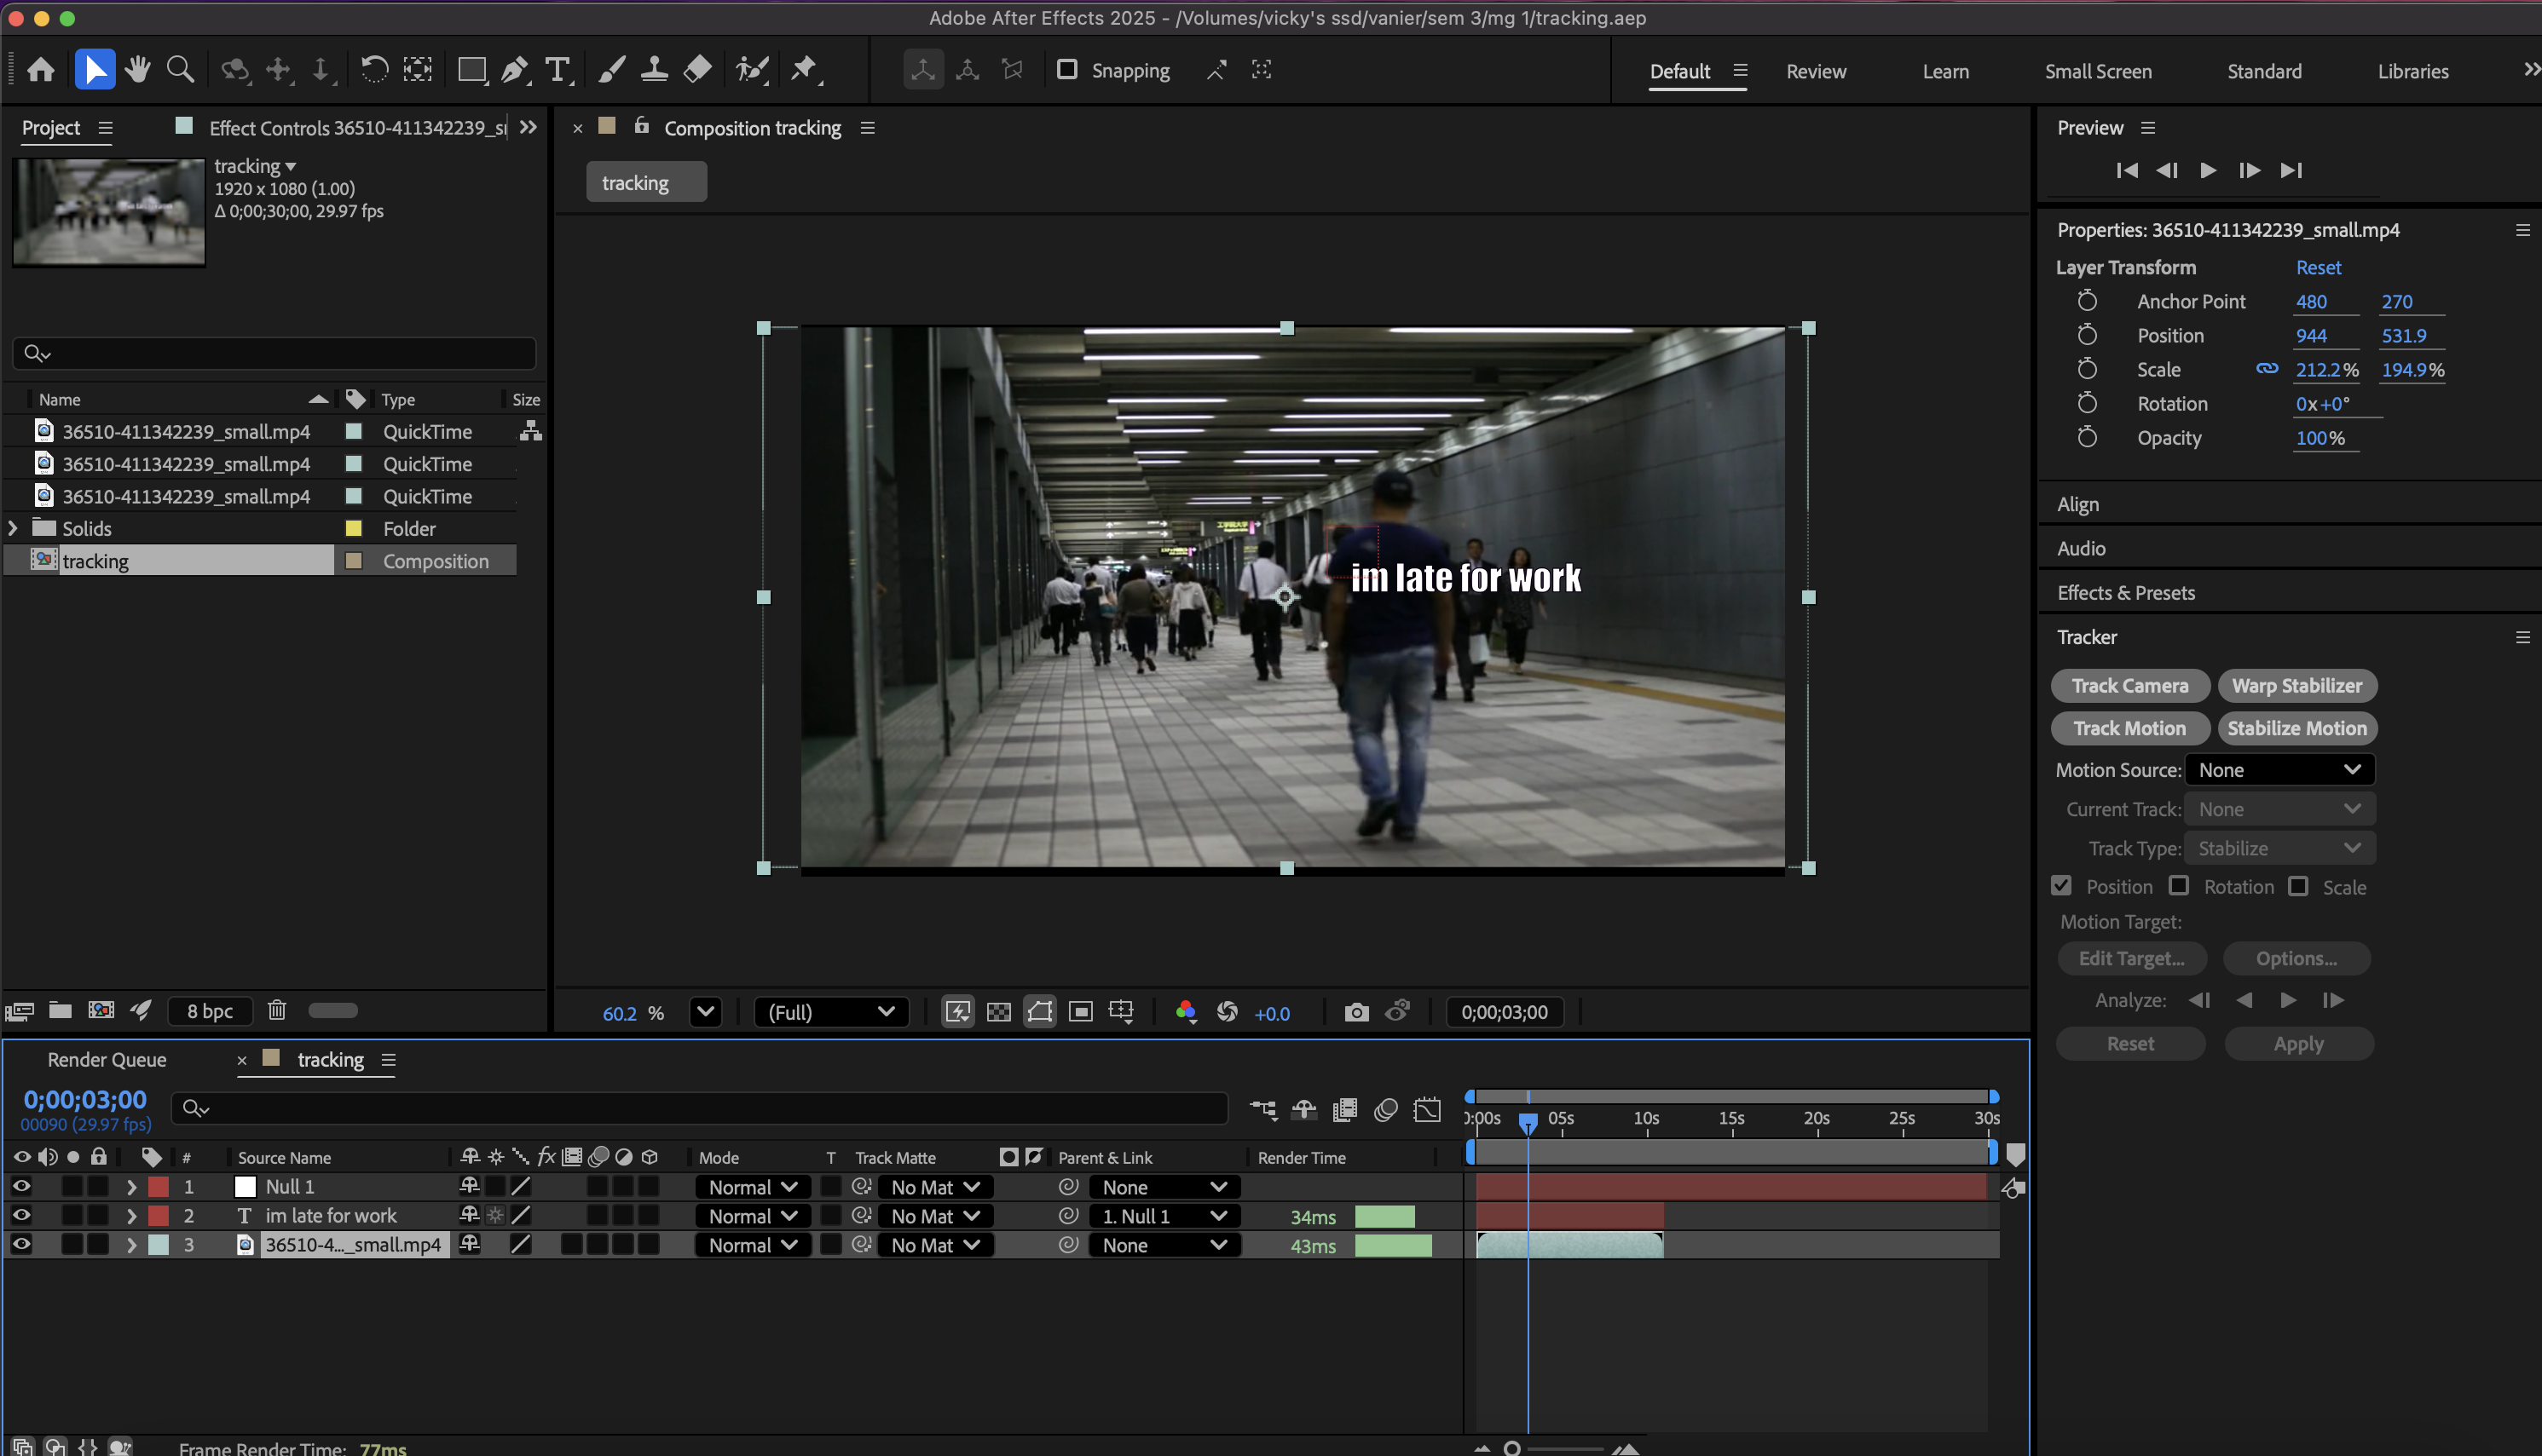Image resolution: width=2542 pixels, height=1456 pixels.
Task: Select the Type tool
Action: pyautogui.click(x=558, y=70)
